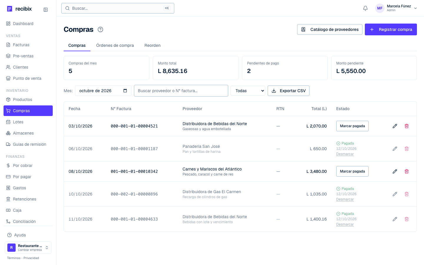Mark invoice 001-001-01-00010342 as paid
424x265 pixels.
[352, 171]
